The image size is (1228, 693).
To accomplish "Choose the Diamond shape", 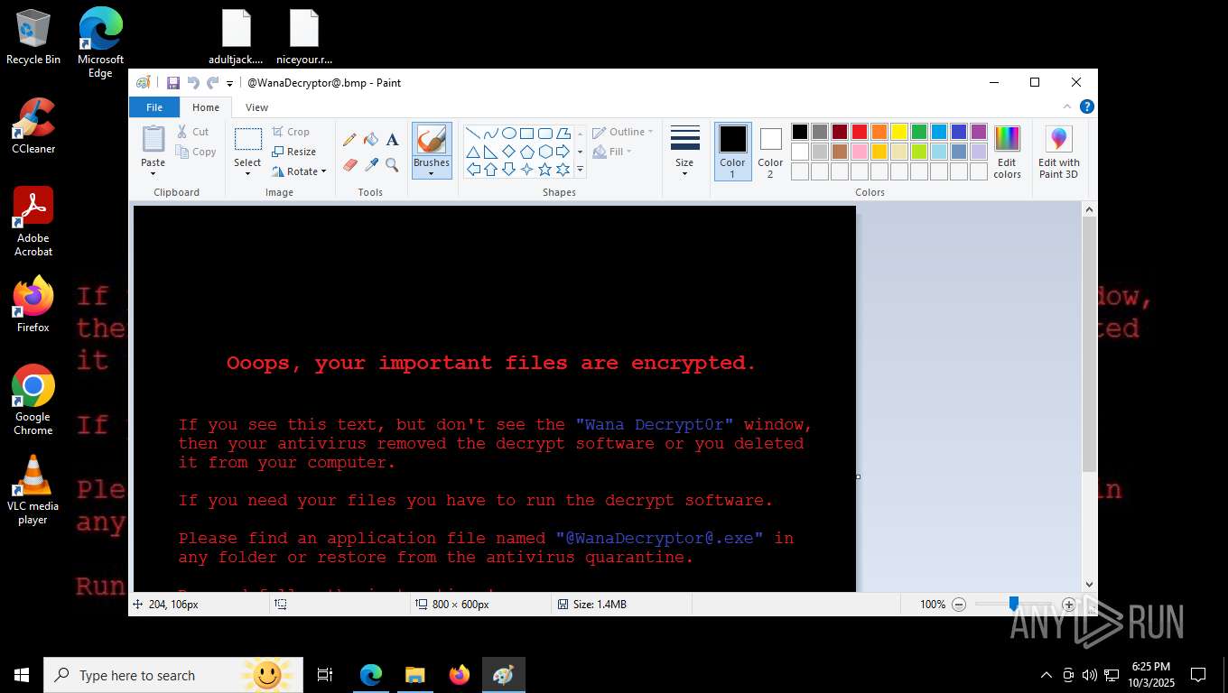I will tap(509, 151).
